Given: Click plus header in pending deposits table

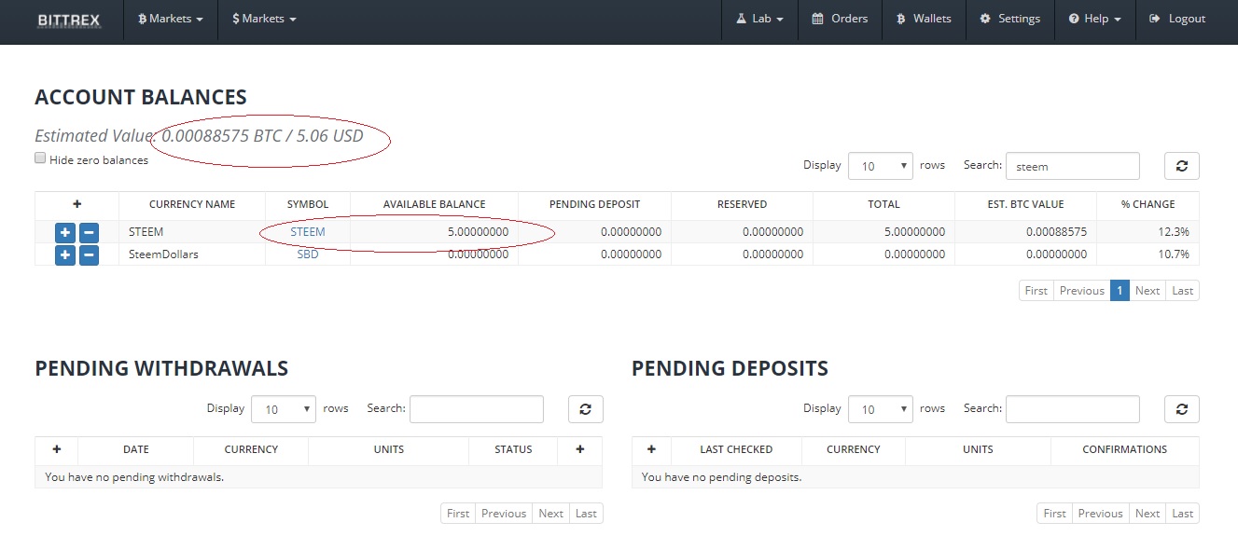Looking at the screenshot, I should point(651,449).
